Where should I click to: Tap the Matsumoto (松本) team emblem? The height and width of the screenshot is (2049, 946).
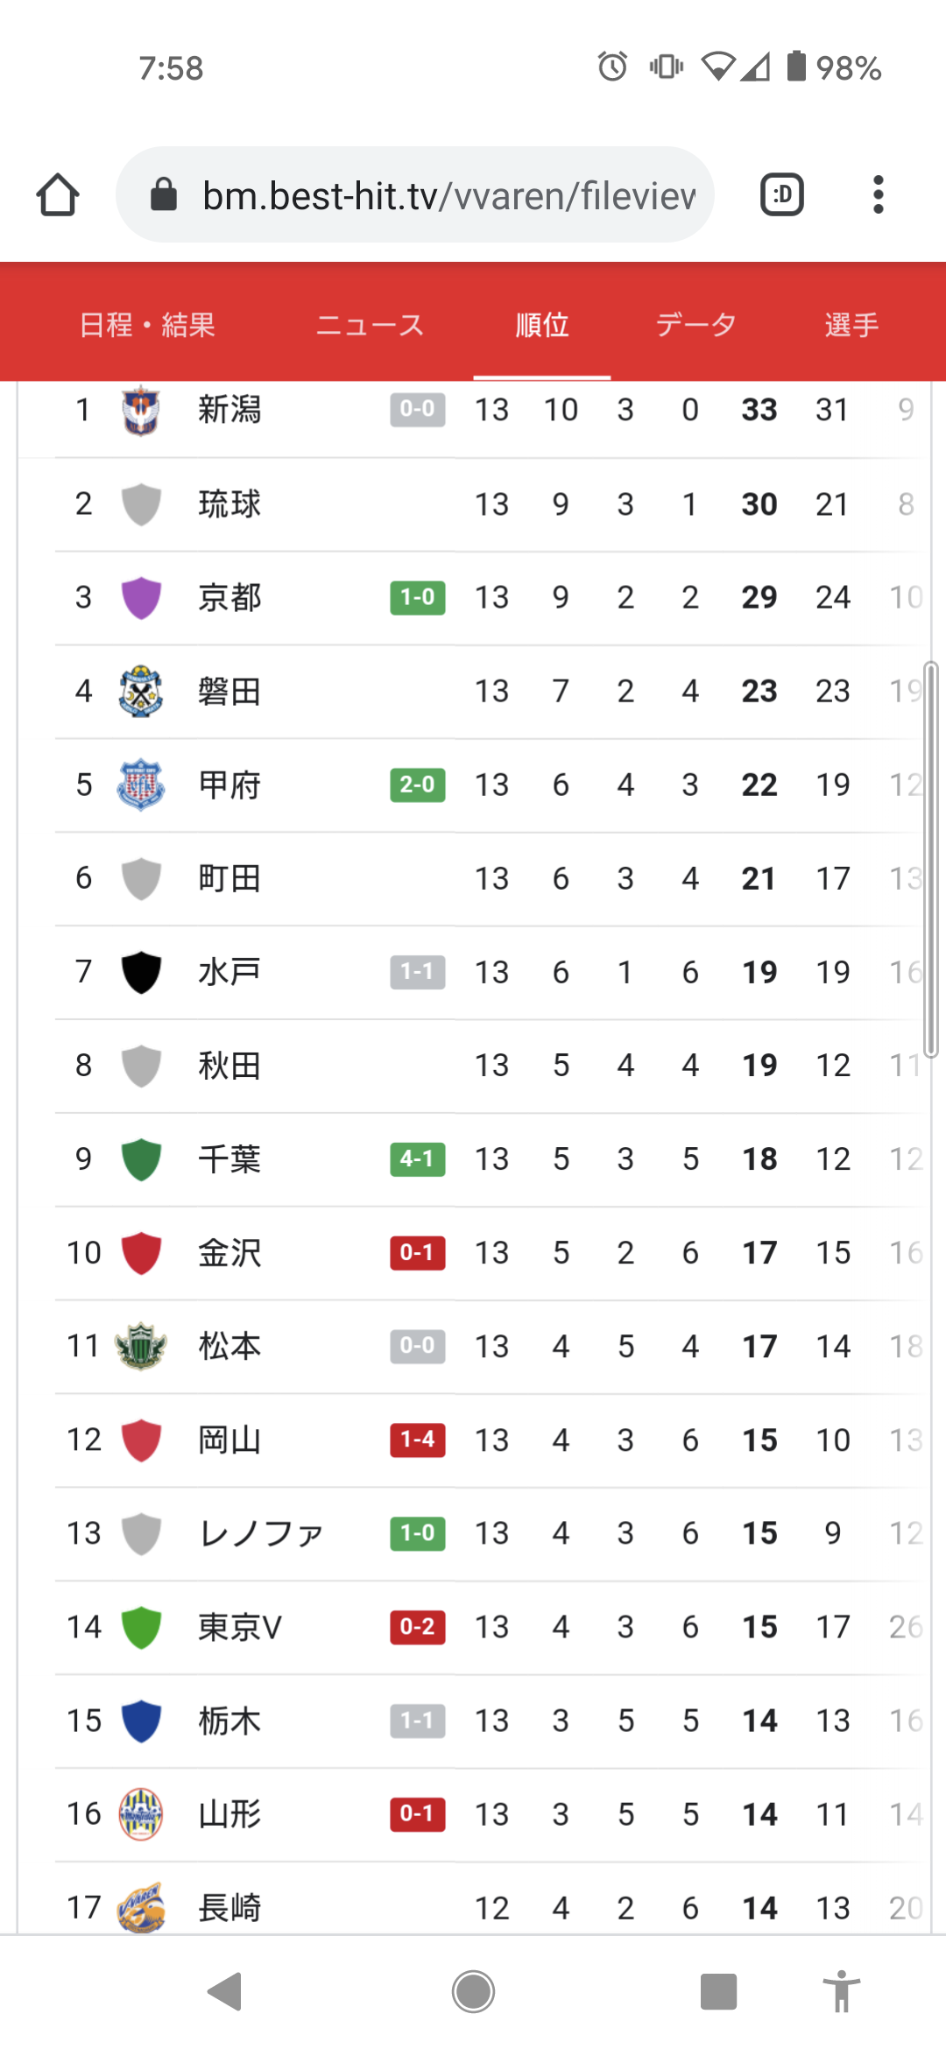click(140, 1346)
